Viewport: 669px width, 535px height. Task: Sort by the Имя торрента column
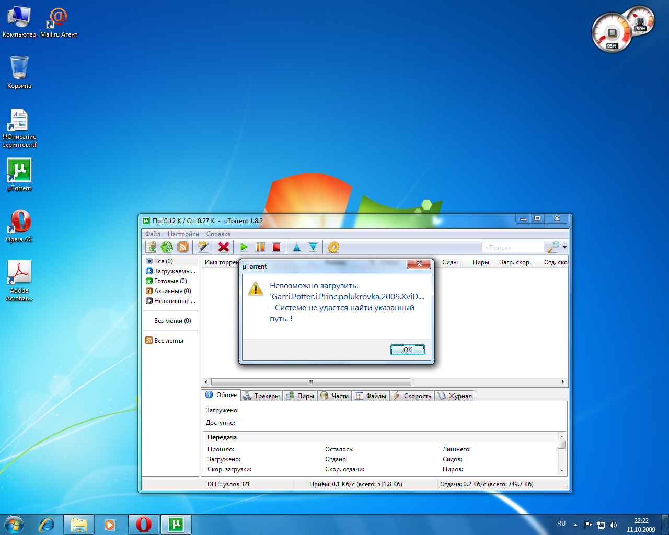tap(221, 262)
